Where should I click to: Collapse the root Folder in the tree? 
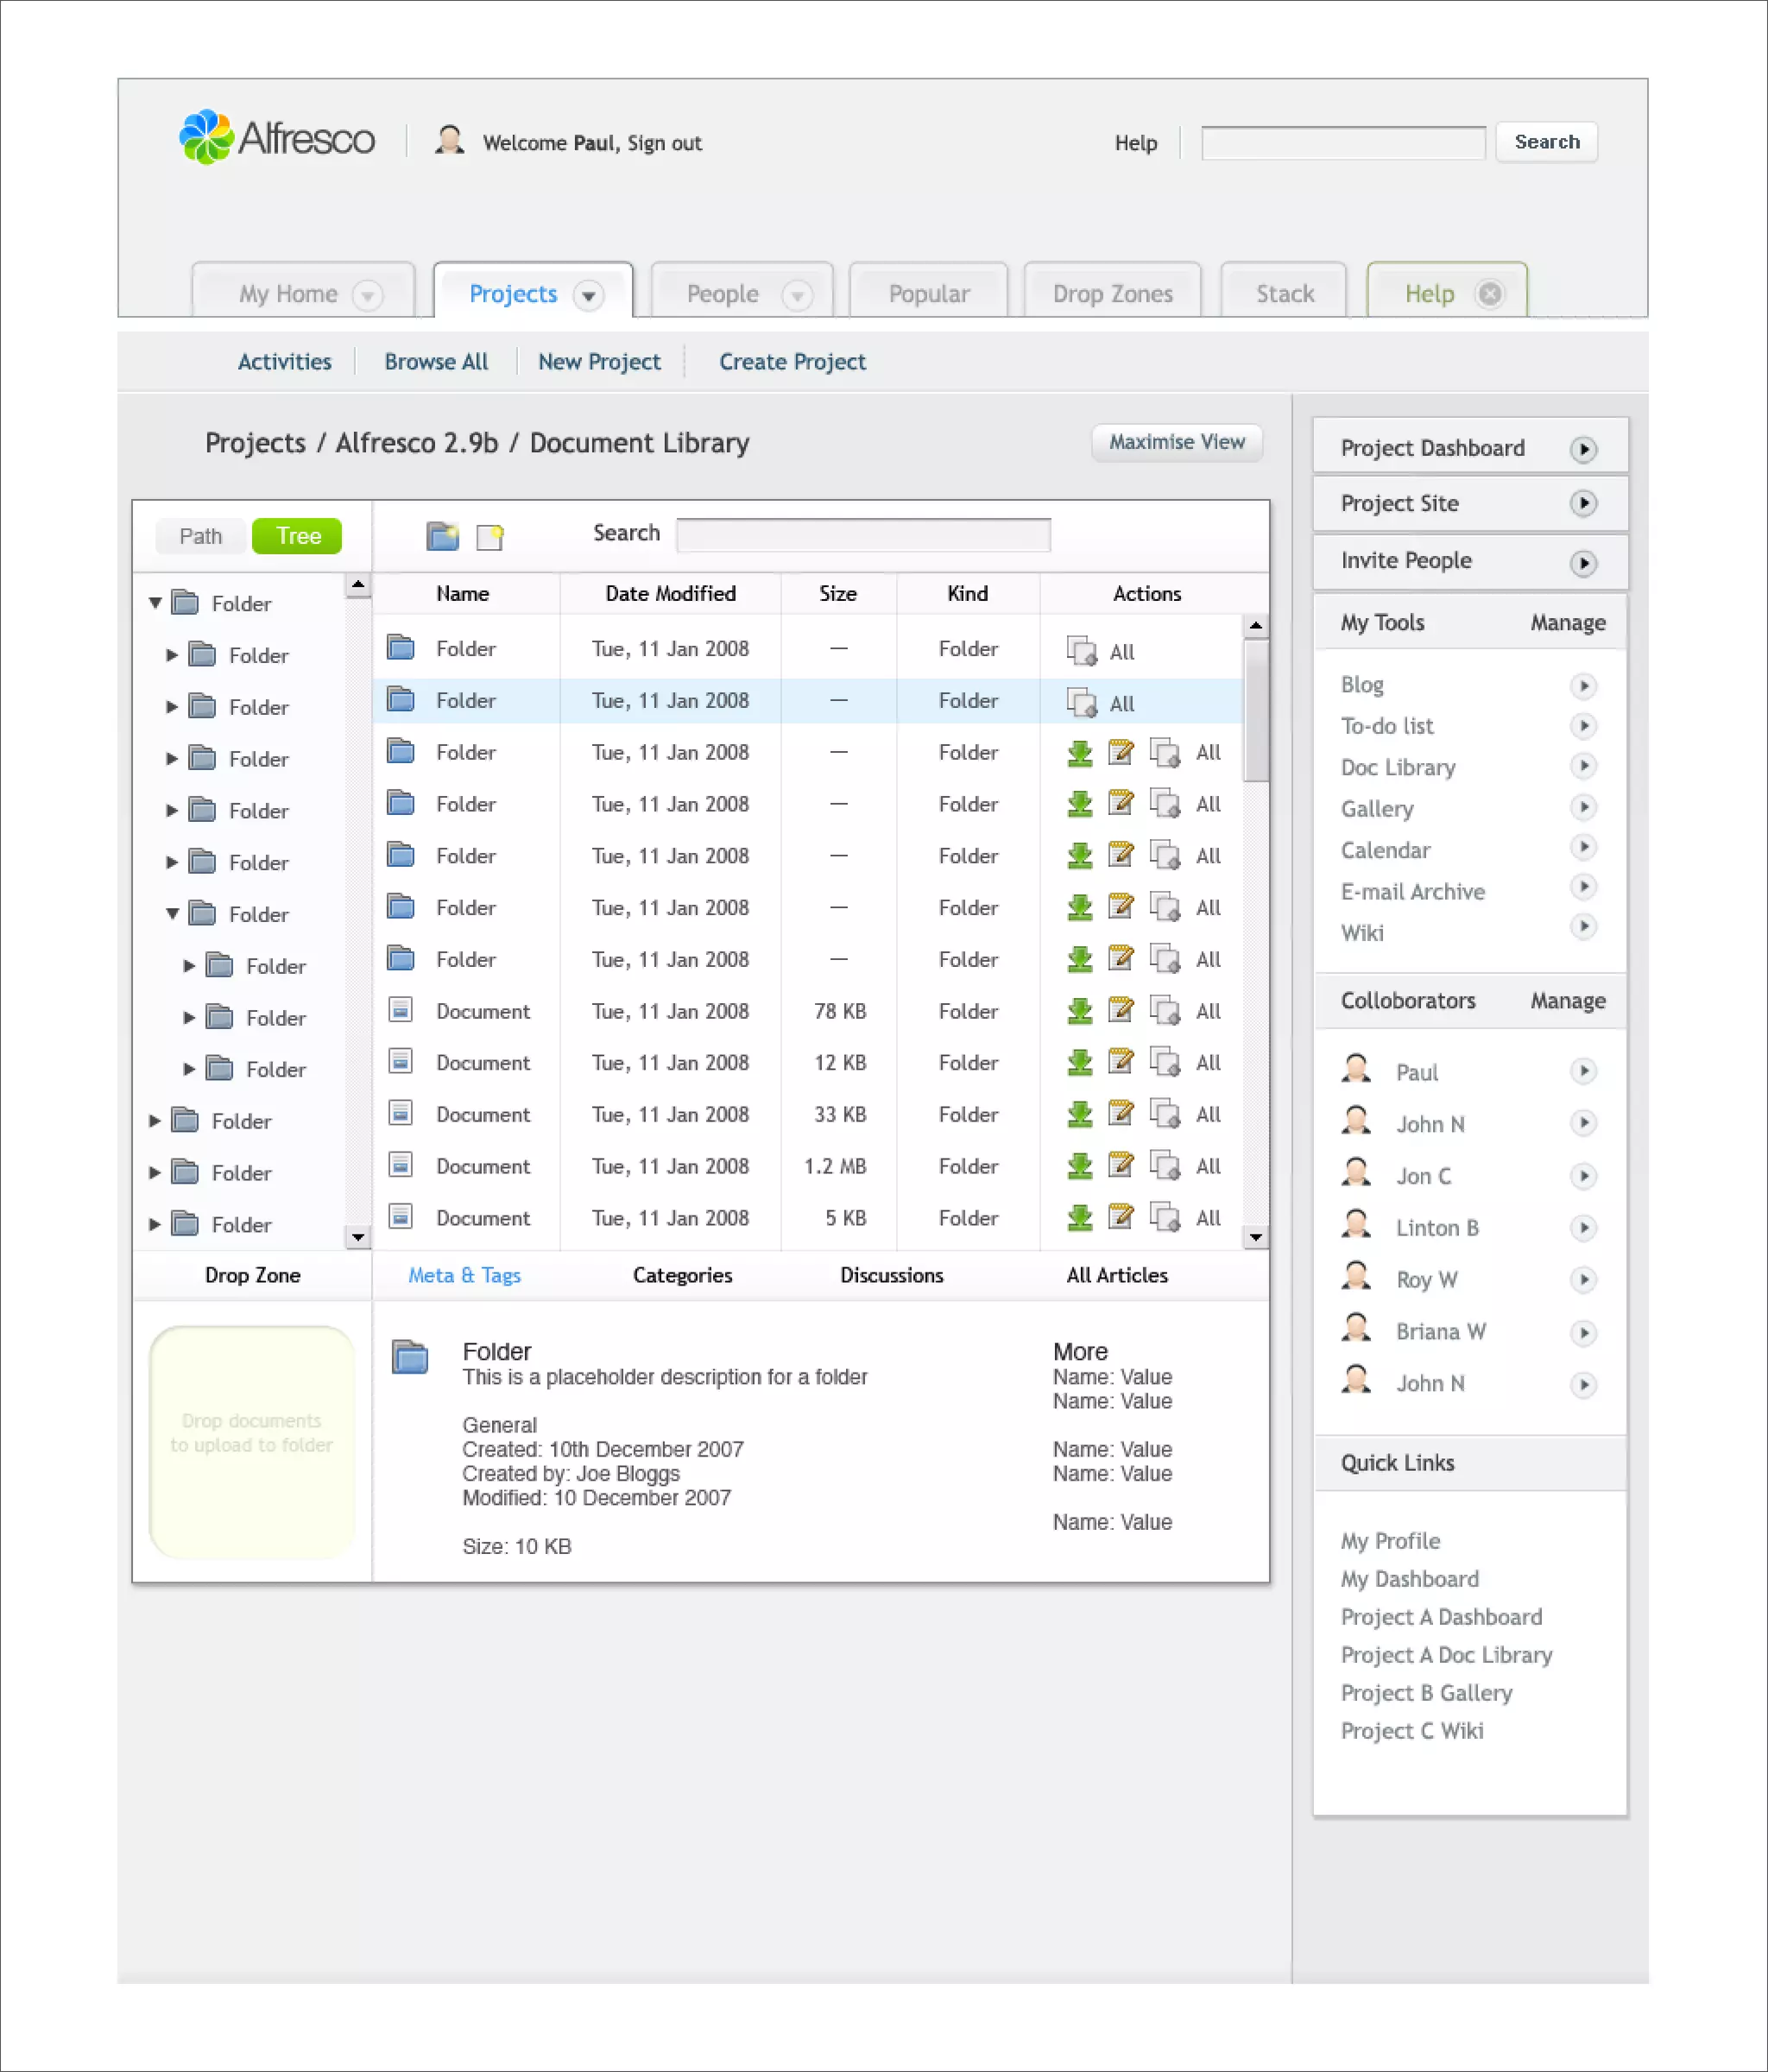pyautogui.click(x=155, y=603)
